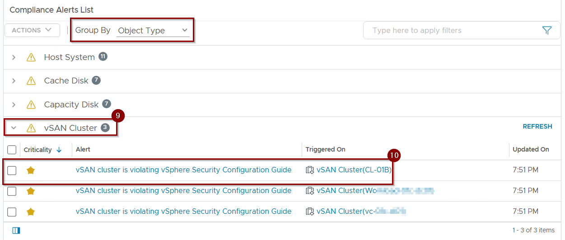Viewport: 565px width, 240px height.
Task: Check the box for the CL-01B alert row
Action: (x=12, y=170)
